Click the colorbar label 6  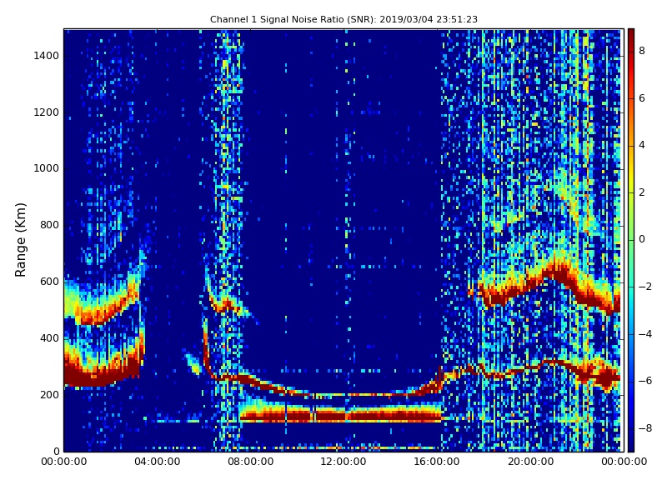tap(642, 98)
